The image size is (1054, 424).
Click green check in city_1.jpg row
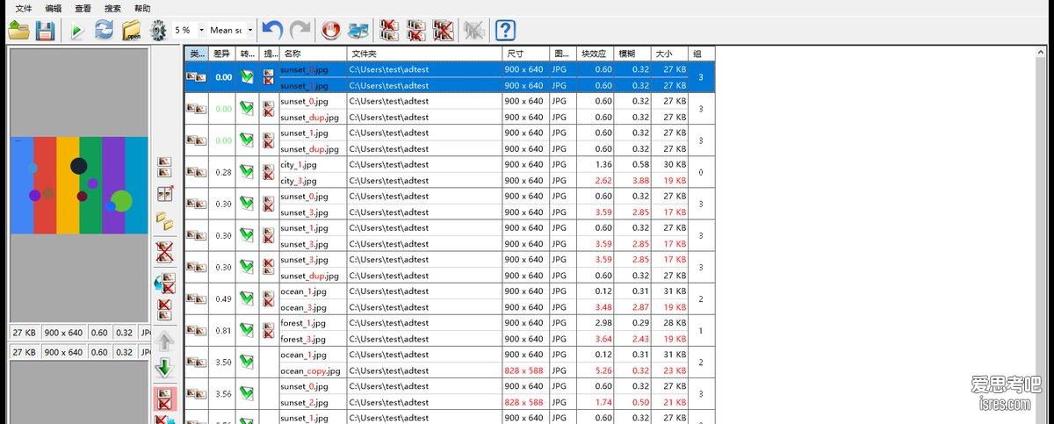(247, 172)
